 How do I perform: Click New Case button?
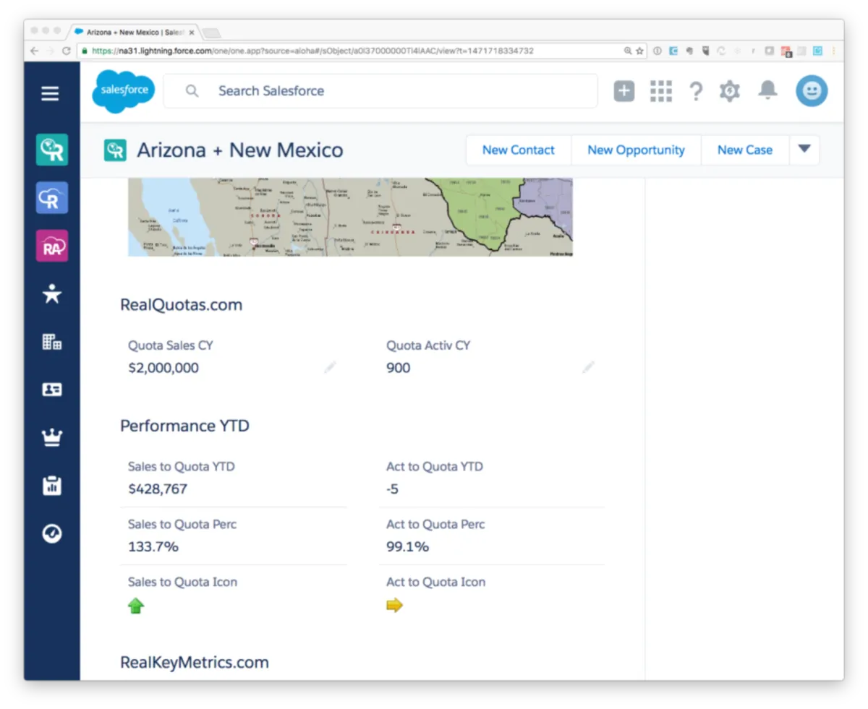coord(745,150)
